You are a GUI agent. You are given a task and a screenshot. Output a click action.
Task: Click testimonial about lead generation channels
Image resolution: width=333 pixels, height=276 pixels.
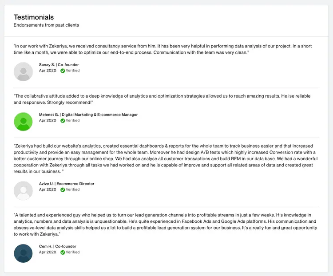click(165, 225)
